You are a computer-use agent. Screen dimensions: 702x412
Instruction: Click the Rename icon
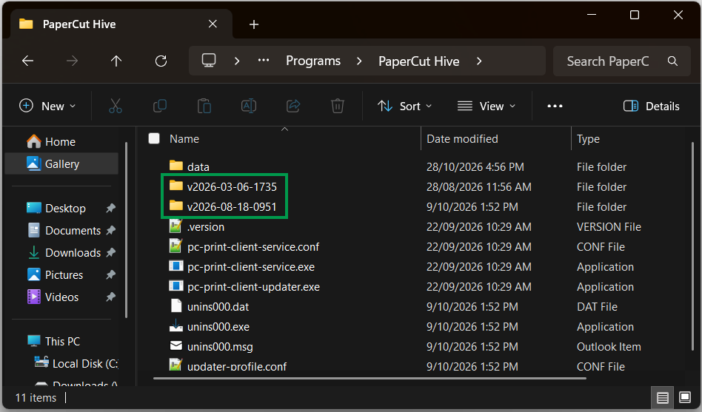click(249, 106)
